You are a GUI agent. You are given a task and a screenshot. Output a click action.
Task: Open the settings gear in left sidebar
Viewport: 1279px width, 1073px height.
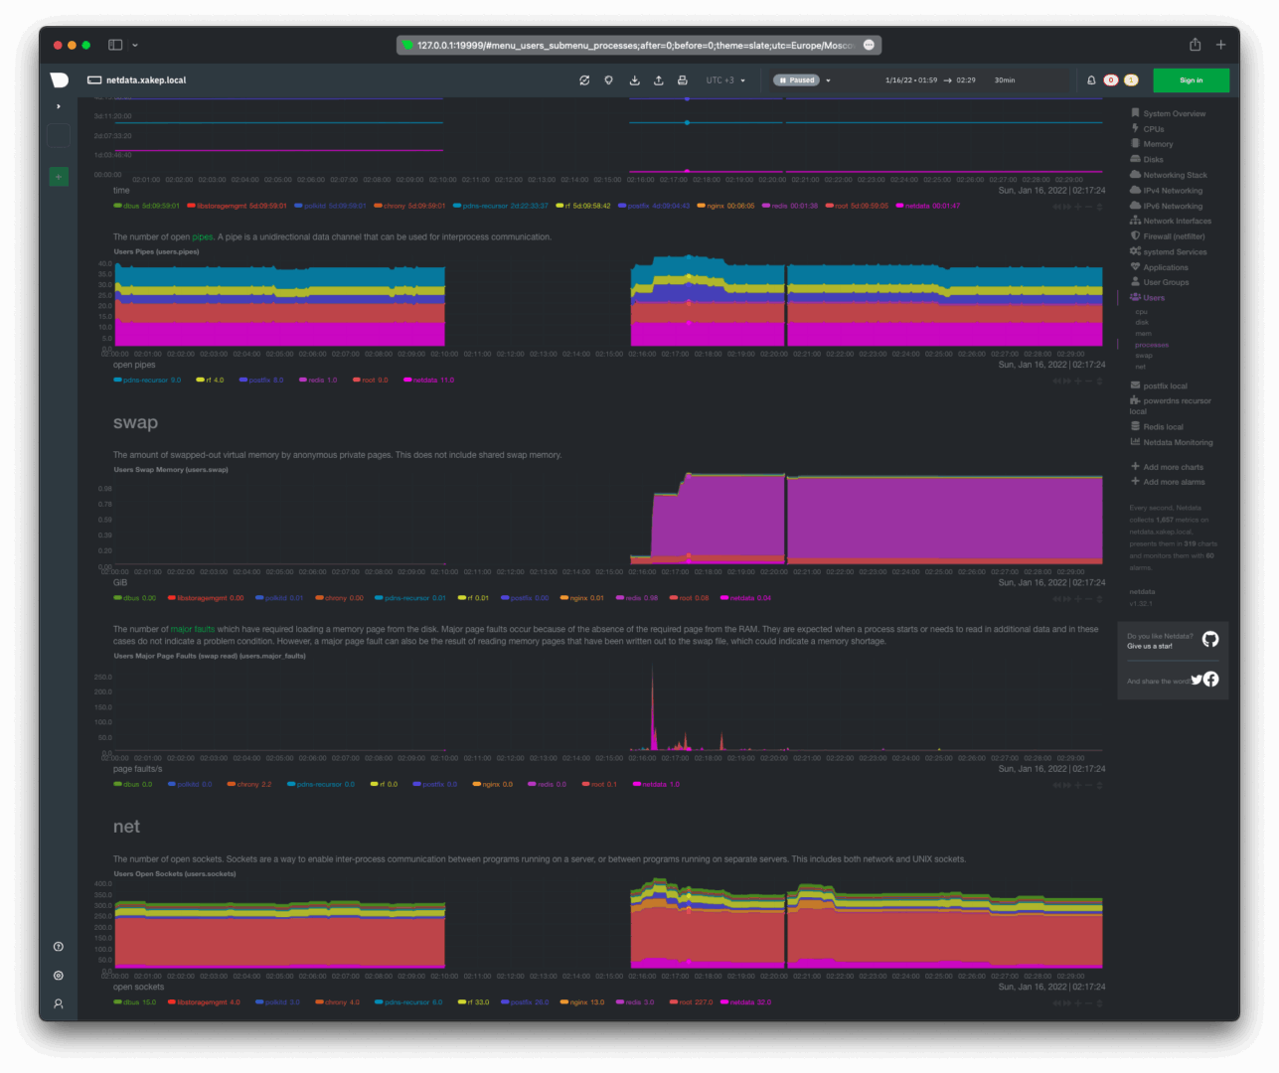[x=59, y=976]
